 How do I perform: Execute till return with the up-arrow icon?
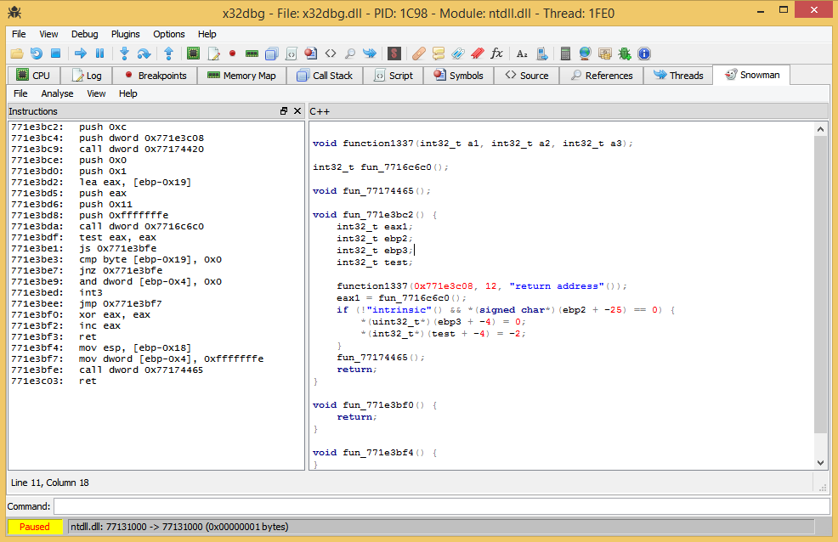169,54
